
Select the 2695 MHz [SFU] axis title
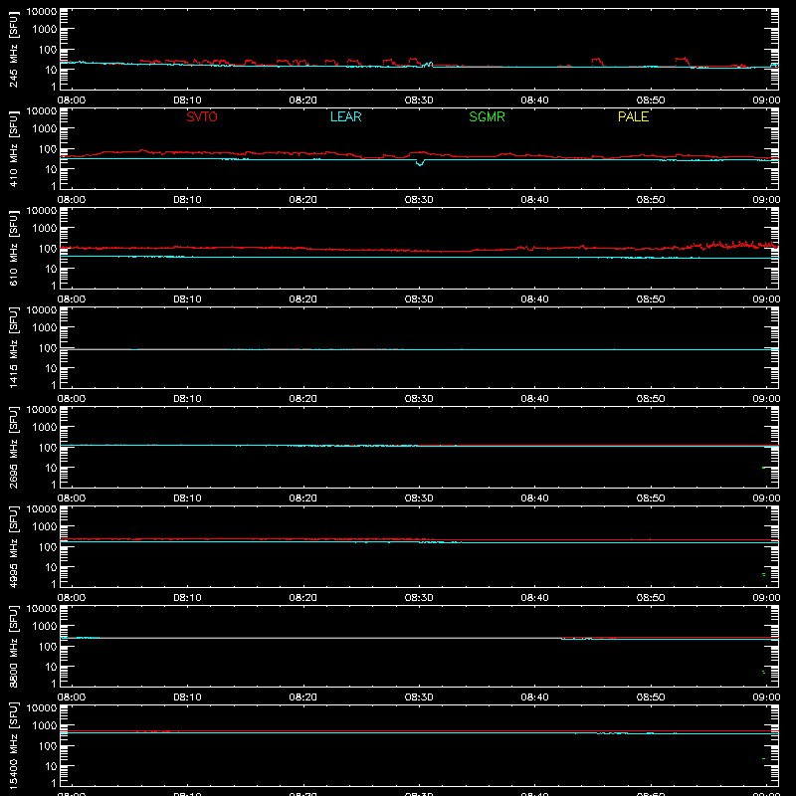(13, 448)
